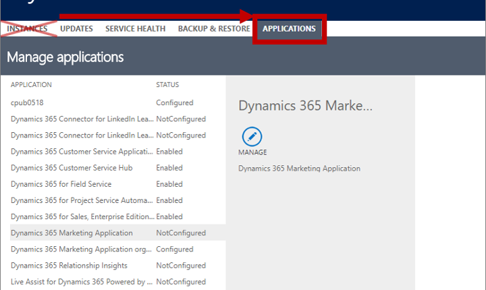Select Dynamics 365 for Project Service Automation
The image size is (486, 290).
click(81, 200)
